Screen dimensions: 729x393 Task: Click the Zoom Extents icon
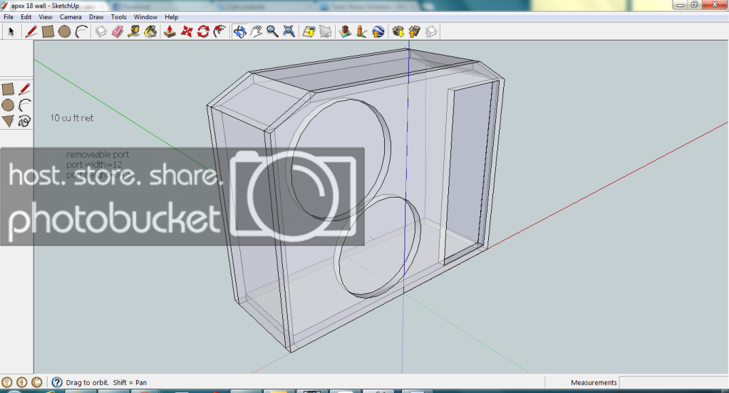coord(289,31)
